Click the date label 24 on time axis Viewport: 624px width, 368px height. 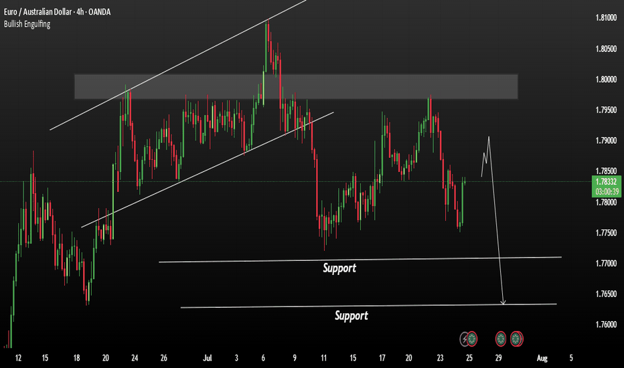point(135,358)
